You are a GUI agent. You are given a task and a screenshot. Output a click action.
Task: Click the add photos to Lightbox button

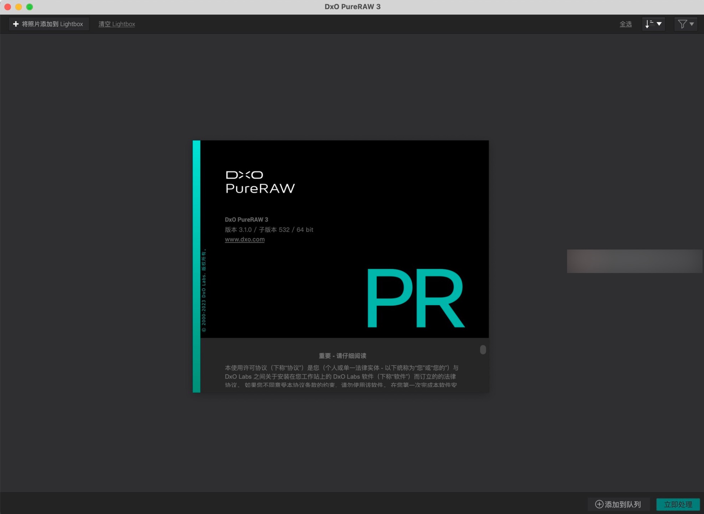49,24
